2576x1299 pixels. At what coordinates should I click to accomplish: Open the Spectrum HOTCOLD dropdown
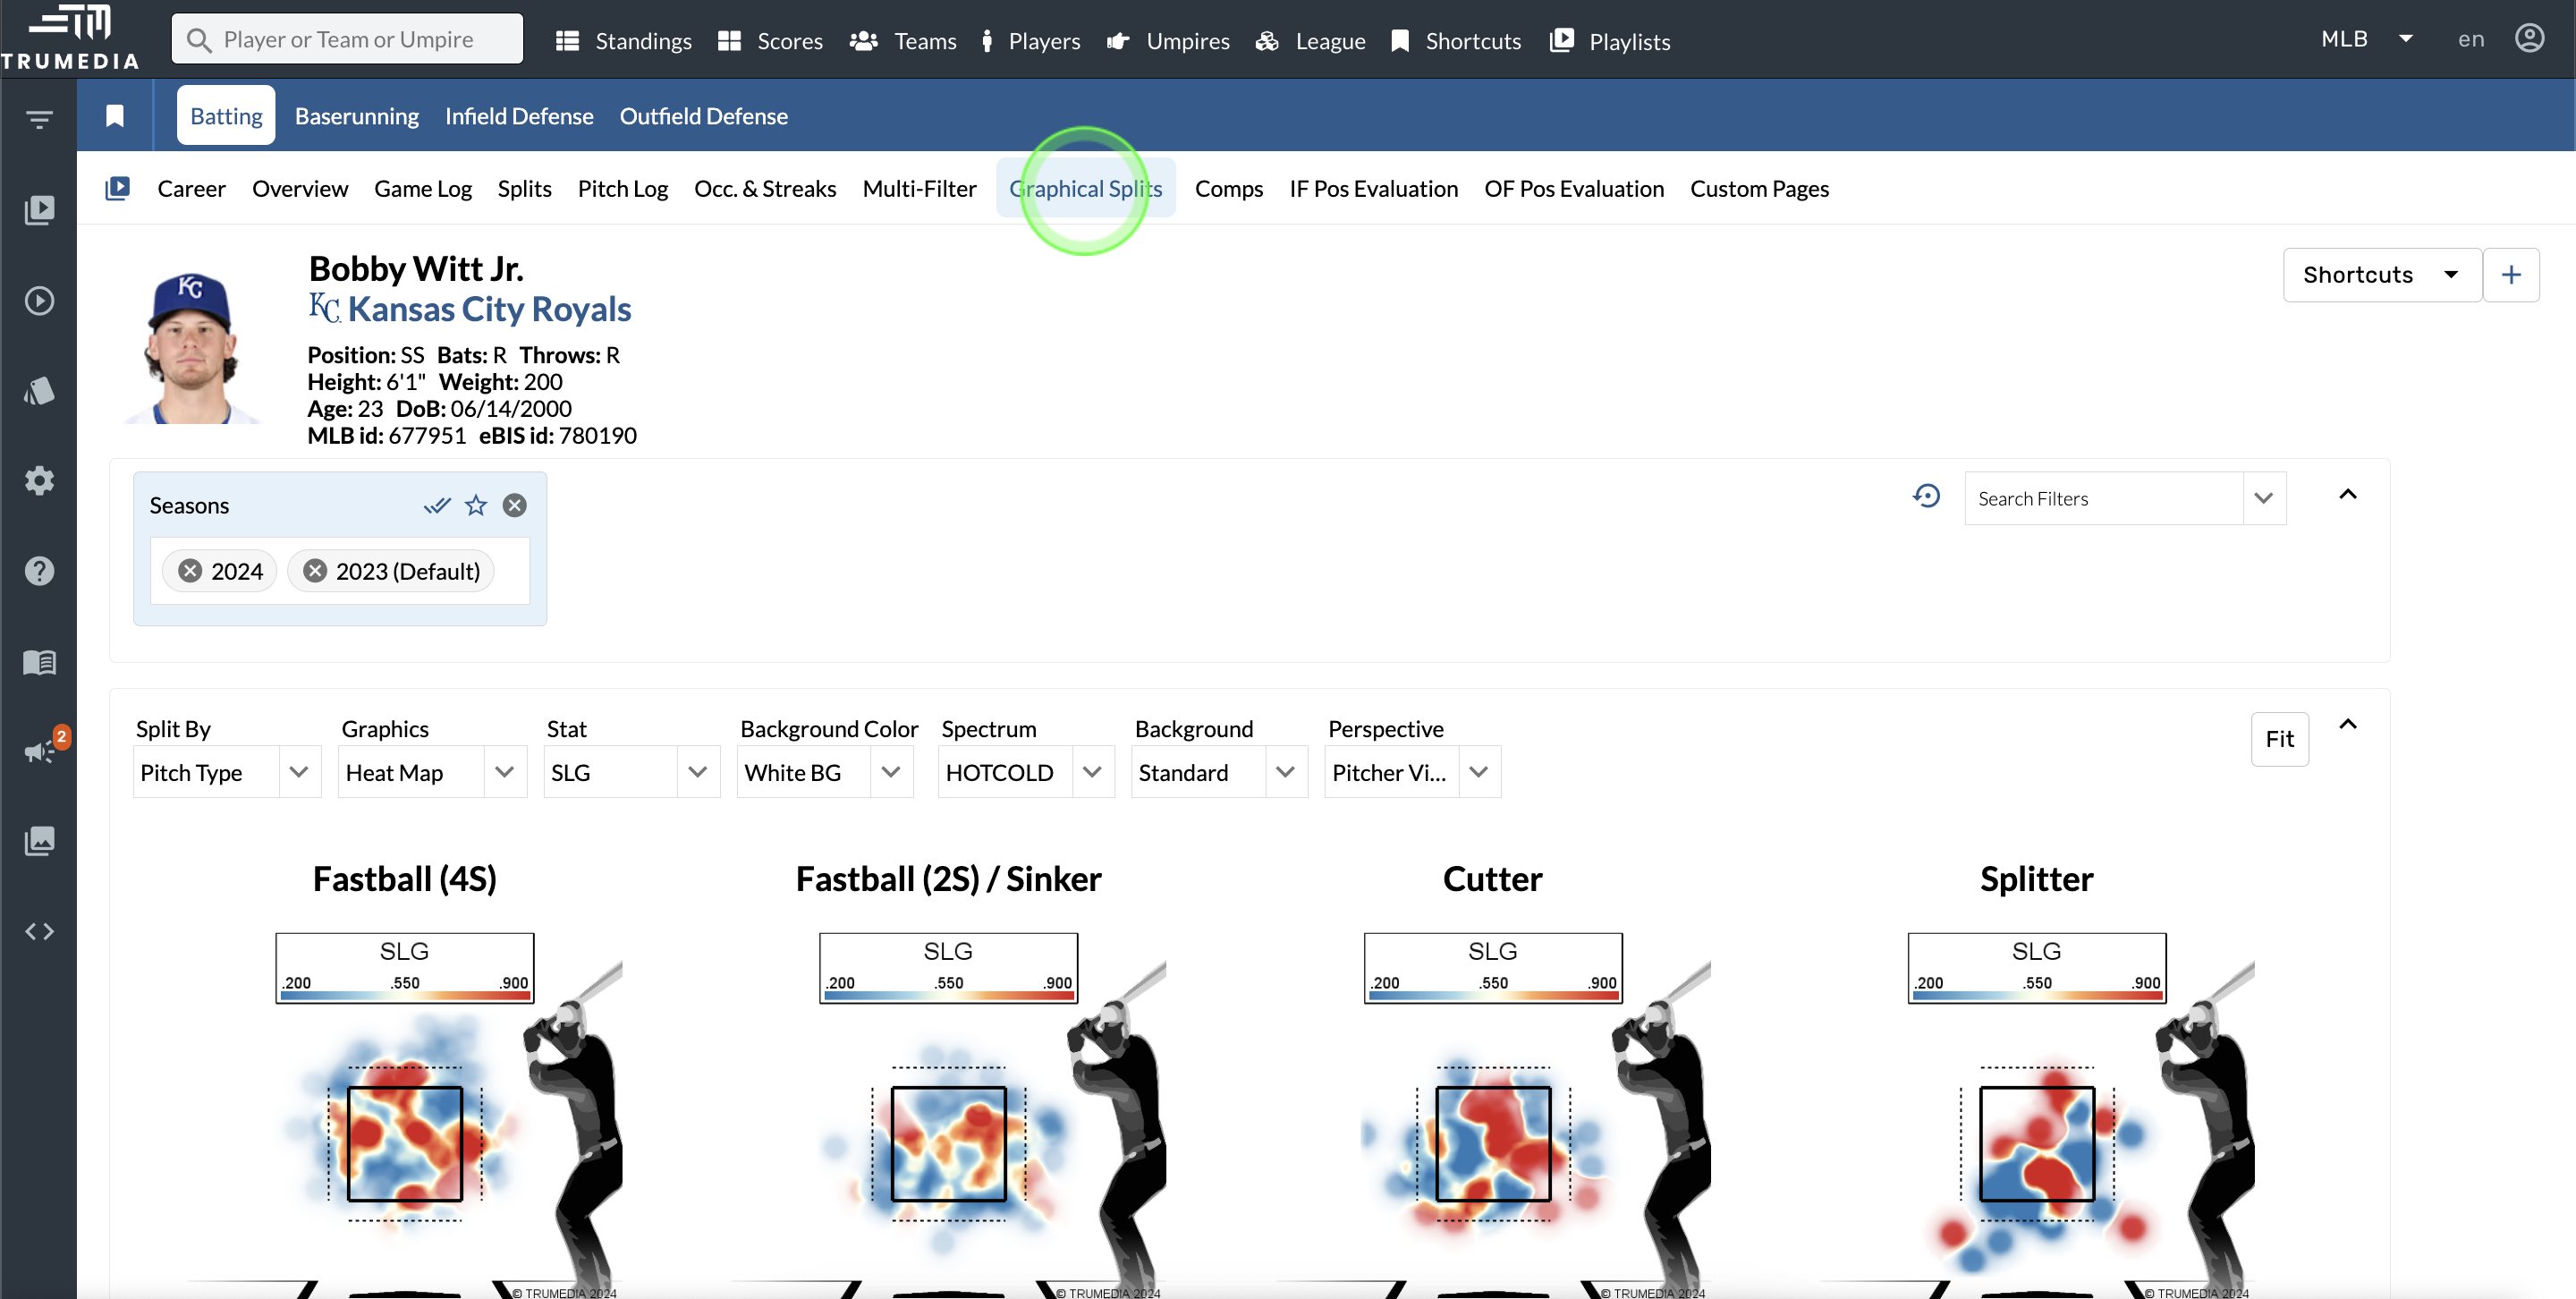[x=1025, y=772]
